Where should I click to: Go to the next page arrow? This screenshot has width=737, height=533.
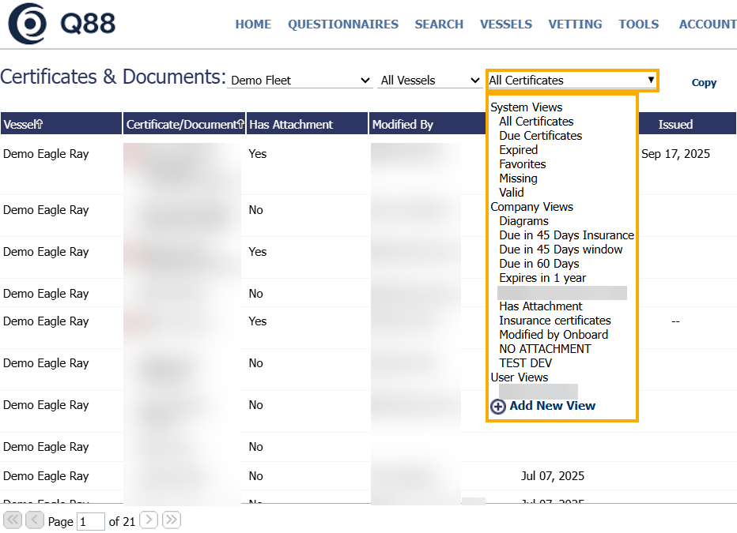coord(149,520)
